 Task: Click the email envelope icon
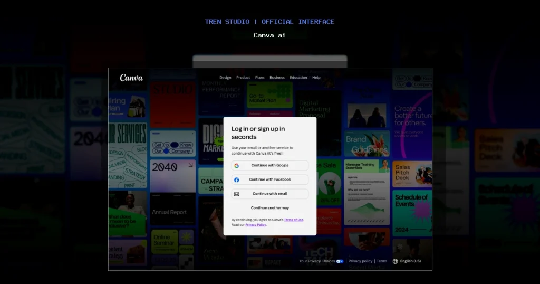click(237, 194)
